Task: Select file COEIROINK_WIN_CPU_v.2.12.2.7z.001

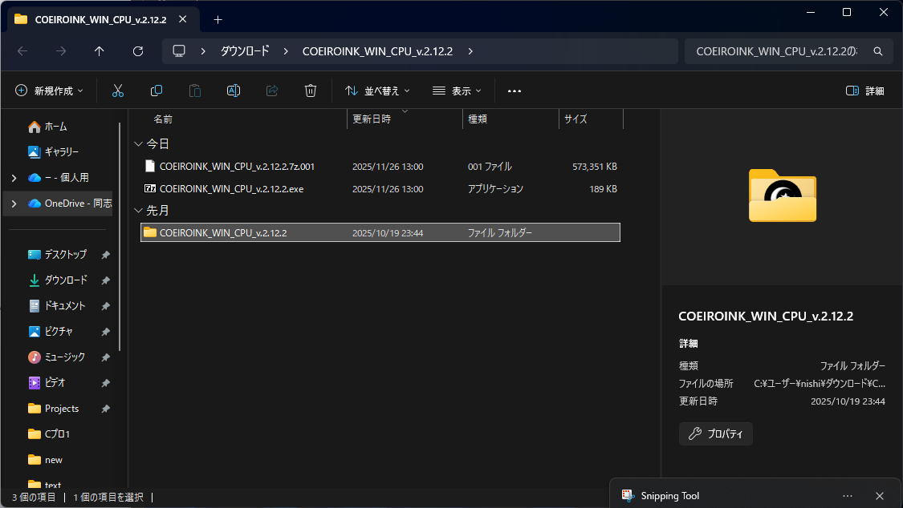Action: coord(380,166)
